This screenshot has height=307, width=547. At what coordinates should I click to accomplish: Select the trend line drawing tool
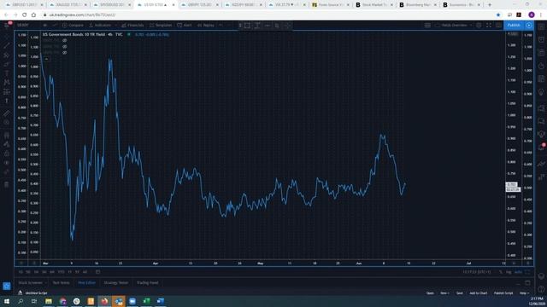[7, 45]
